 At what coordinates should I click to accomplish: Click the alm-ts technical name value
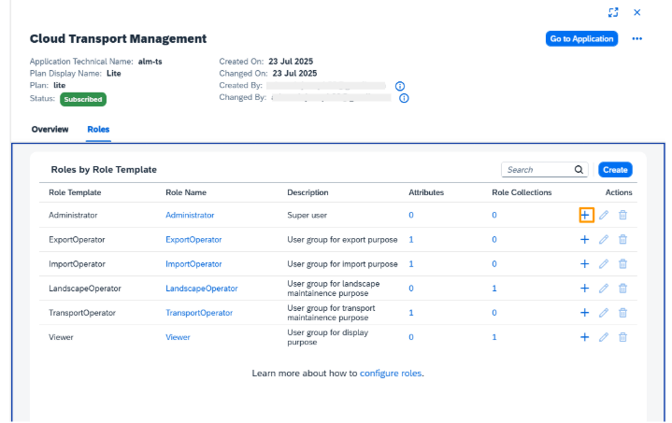pyautogui.click(x=150, y=62)
